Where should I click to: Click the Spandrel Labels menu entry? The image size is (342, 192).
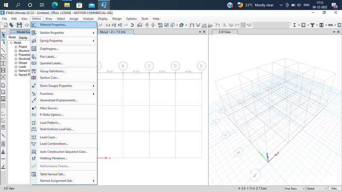pos(63,63)
